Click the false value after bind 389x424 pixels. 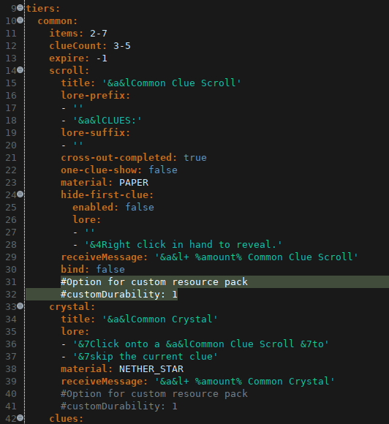110,270
